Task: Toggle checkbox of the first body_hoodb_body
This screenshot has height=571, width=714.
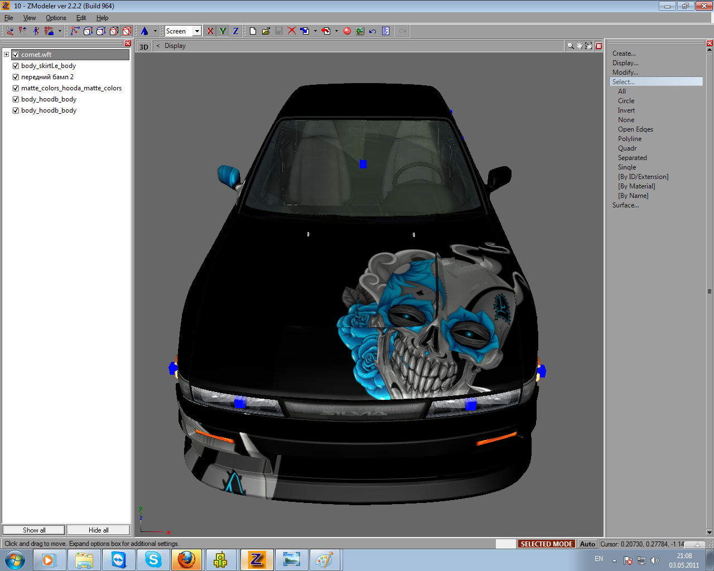Action: [16, 99]
